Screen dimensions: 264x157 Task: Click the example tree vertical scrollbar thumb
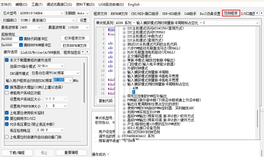point(257,119)
